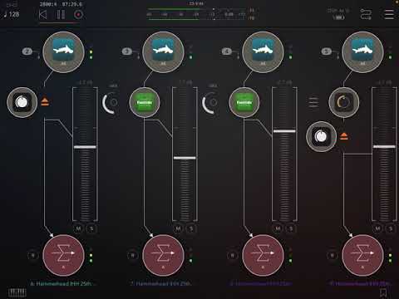This screenshot has width=399, height=299.
Task: Mute channel 2 with its M button
Action: click(x=79, y=228)
